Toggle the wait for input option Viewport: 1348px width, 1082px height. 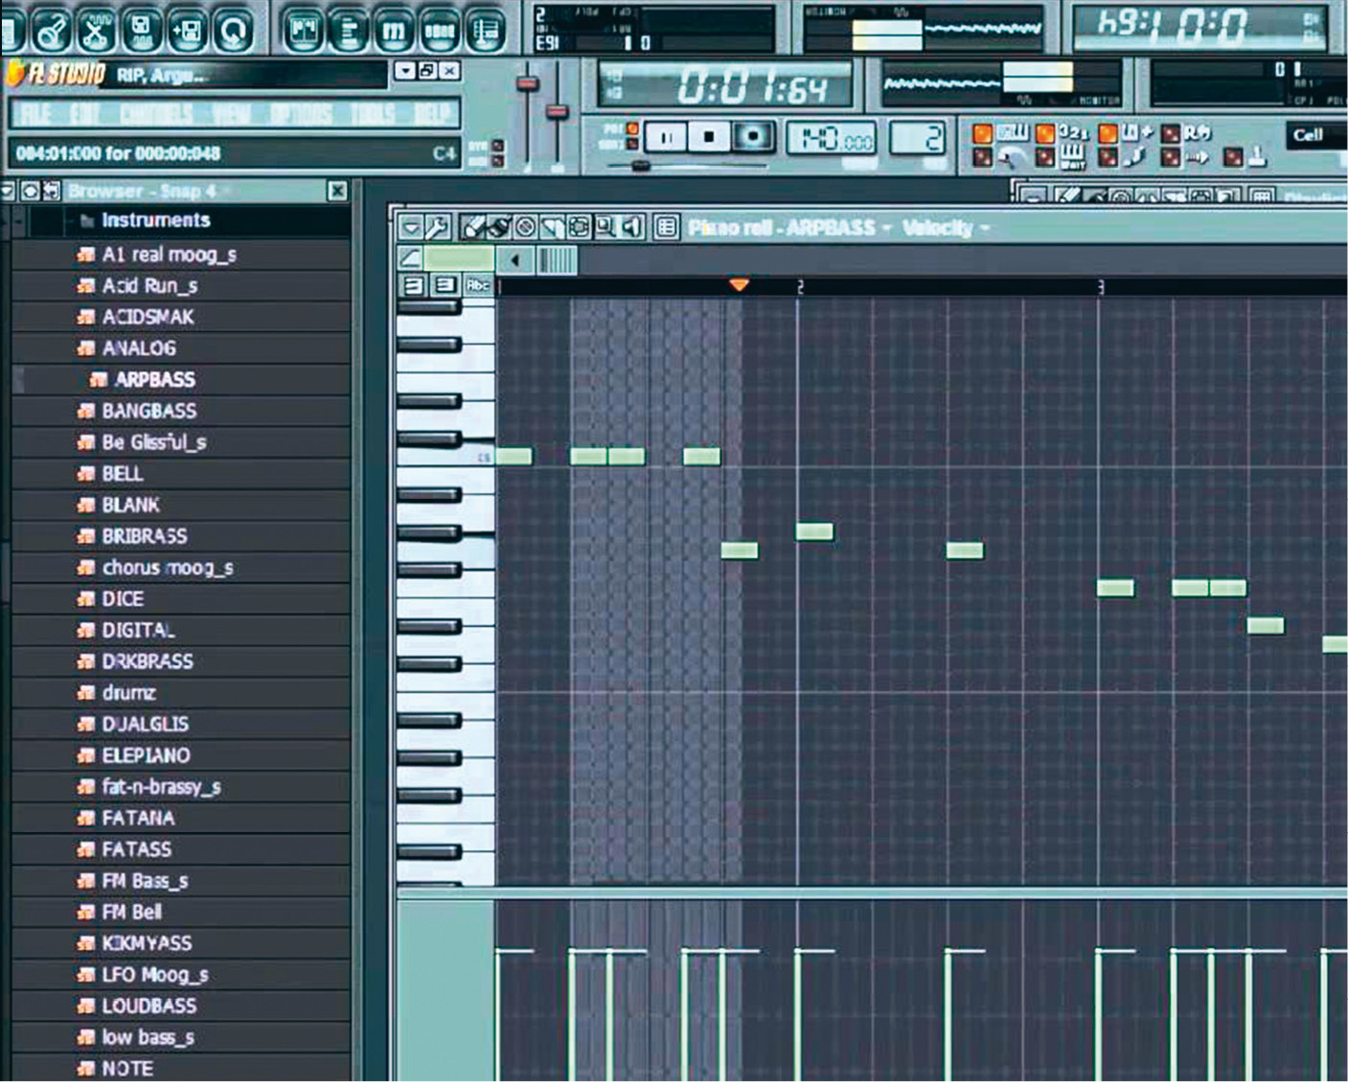click(x=1046, y=156)
